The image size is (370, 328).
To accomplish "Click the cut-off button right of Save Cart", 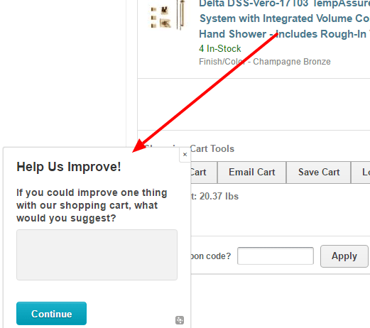I will click(x=361, y=173).
